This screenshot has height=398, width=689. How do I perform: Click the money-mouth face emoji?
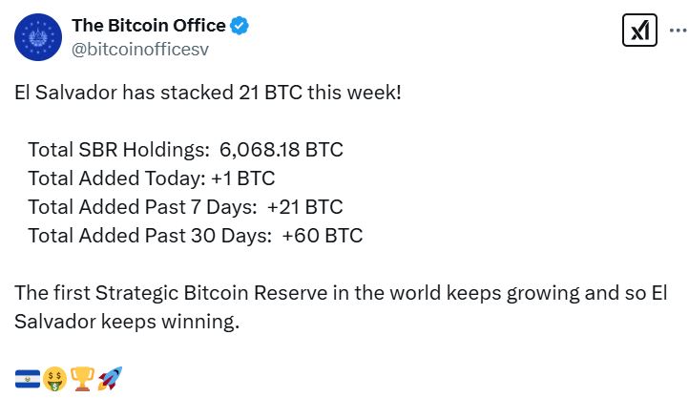[54, 378]
